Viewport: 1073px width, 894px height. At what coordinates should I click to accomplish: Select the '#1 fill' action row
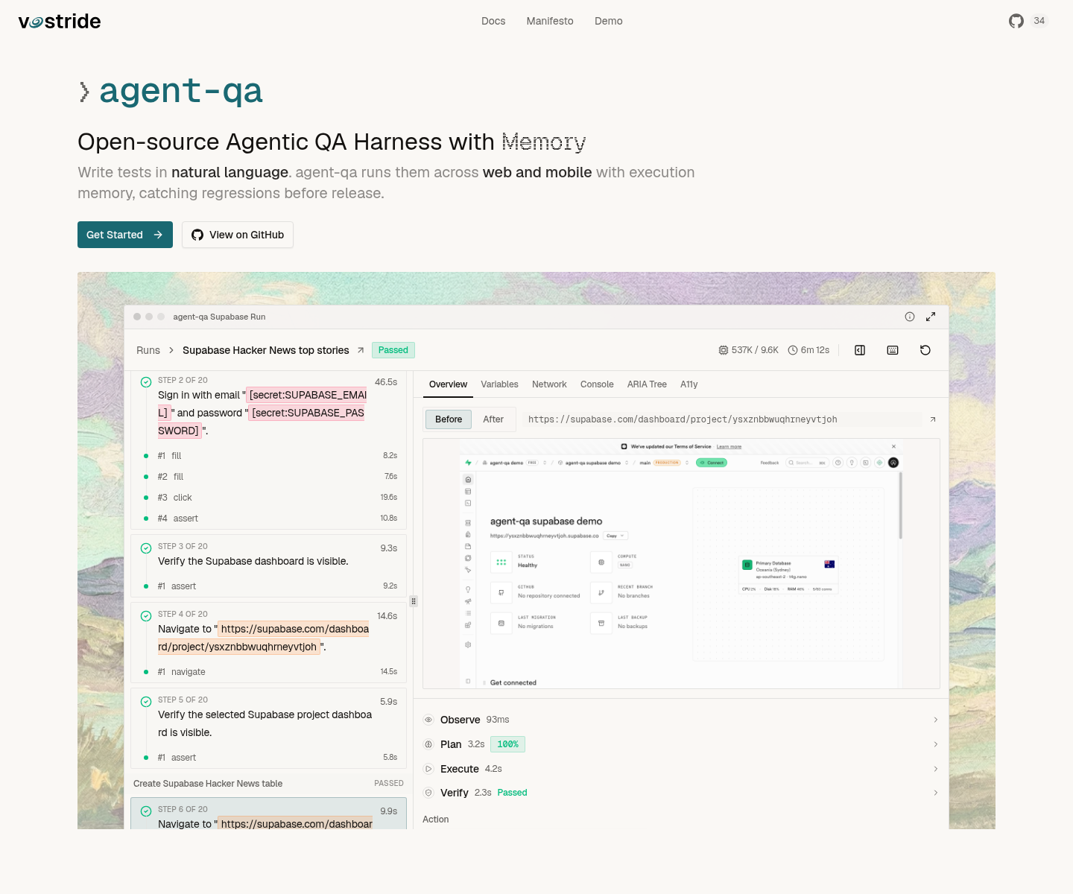(x=269, y=456)
